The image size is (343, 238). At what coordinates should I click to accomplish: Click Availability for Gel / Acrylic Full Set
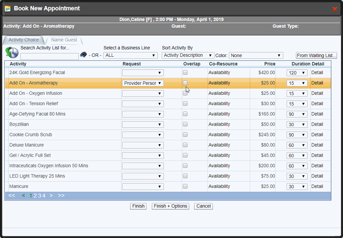[219, 155]
